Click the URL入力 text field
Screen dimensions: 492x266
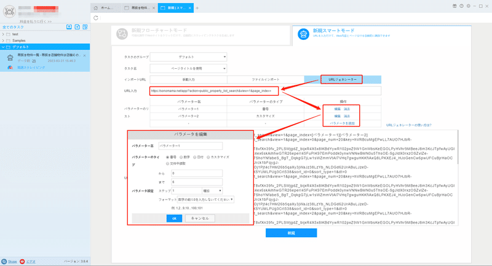pyautogui.click(x=266, y=91)
